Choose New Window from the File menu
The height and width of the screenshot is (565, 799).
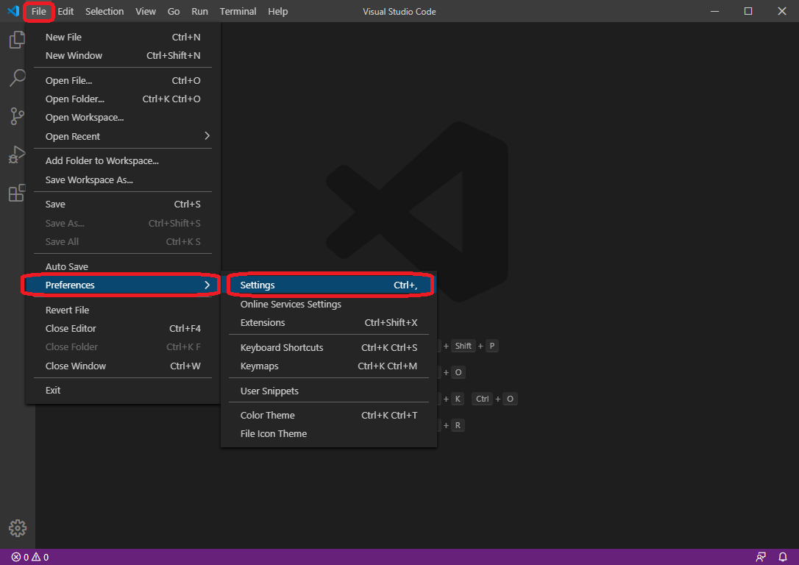coord(123,55)
